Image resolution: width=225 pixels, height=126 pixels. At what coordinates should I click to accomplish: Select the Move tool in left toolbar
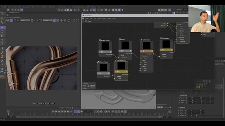pos(2,27)
